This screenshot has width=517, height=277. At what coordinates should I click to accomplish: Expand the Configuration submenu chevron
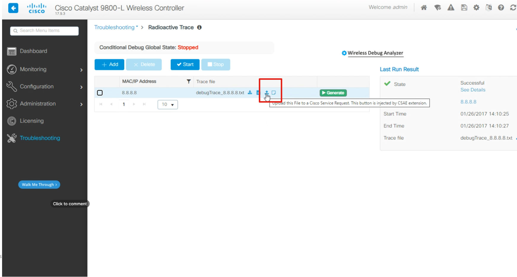click(81, 87)
